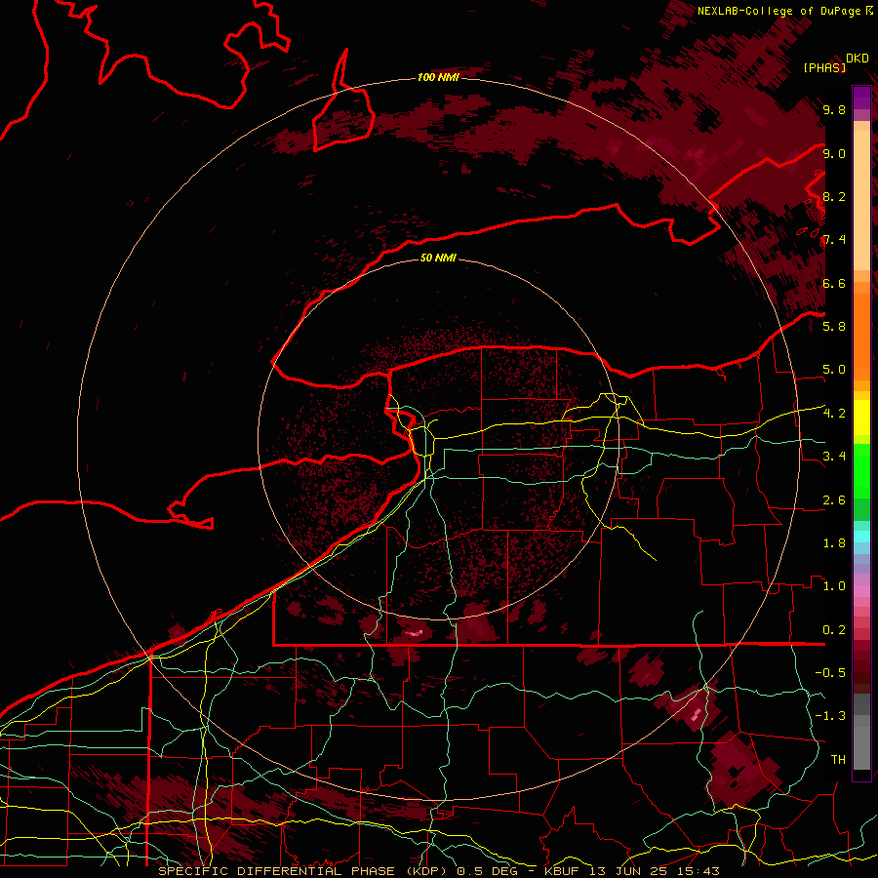Pick the 3.4 value on color scale

point(834,457)
